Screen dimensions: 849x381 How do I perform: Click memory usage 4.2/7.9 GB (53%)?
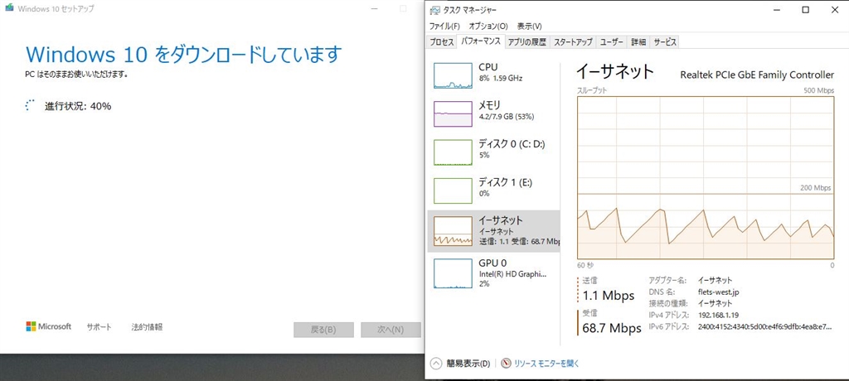[507, 117]
